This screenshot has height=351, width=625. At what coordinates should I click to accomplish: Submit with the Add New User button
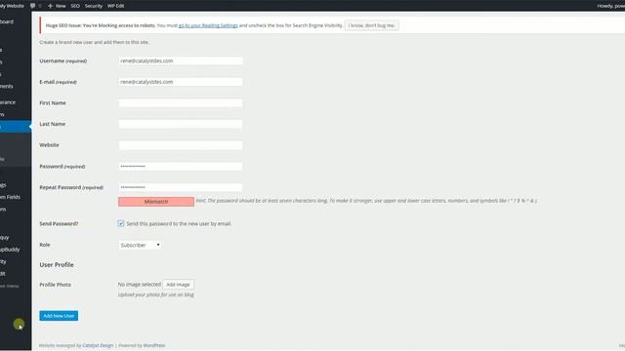(59, 316)
